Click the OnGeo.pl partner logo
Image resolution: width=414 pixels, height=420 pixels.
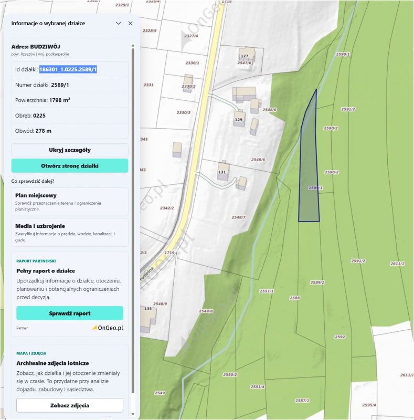(x=108, y=328)
